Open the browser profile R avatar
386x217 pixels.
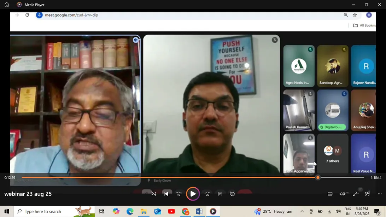tap(369, 15)
